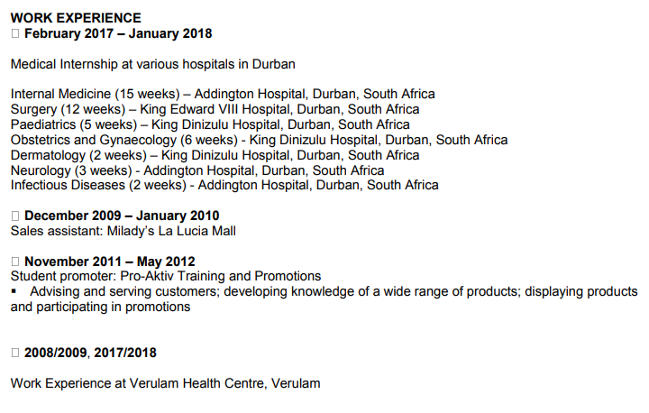
Task: Click the February 2017 – January 2018 date
Action: tap(118, 33)
